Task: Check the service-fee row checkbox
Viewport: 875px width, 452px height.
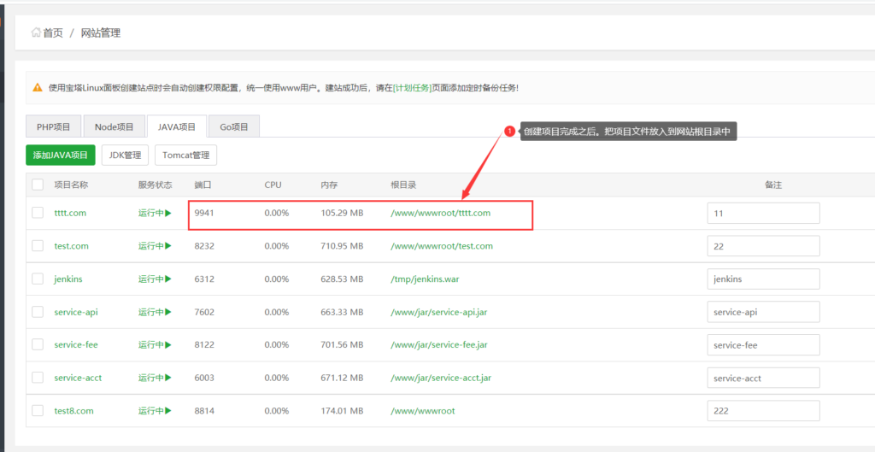Action: (38, 344)
